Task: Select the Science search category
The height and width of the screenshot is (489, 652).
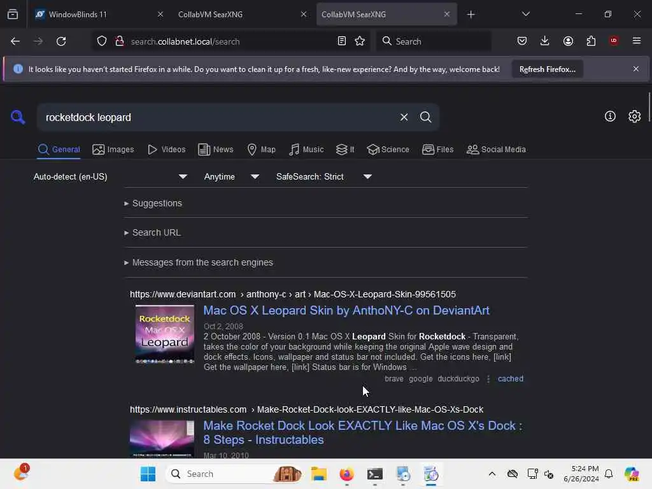Action: pyautogui.click(x=388, y=149)
